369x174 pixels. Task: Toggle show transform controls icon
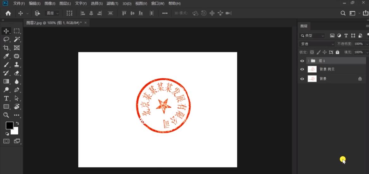click(x=70, y=13)
